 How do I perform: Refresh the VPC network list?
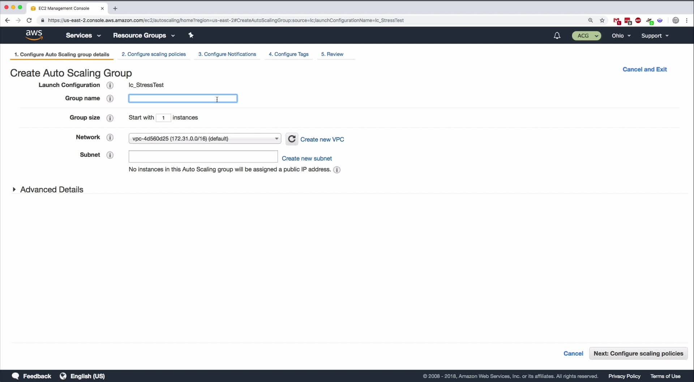[292, 139]
